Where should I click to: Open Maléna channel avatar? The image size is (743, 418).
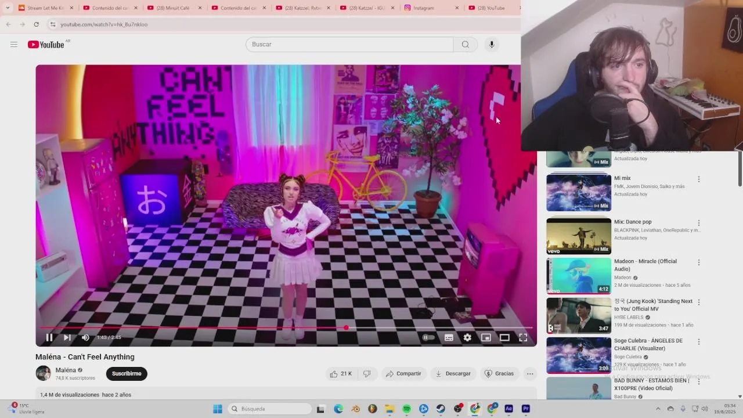pyautogui.click(x=44, y=373)
